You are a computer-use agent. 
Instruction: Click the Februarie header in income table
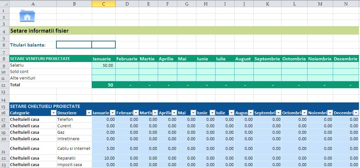(x=127, y=59)
